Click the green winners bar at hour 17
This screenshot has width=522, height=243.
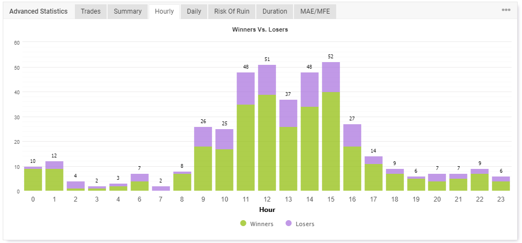373,177
